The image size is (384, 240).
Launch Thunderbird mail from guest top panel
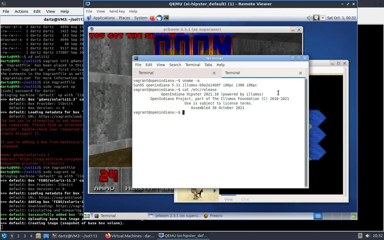pyautogui.click(x=159, y=18)
